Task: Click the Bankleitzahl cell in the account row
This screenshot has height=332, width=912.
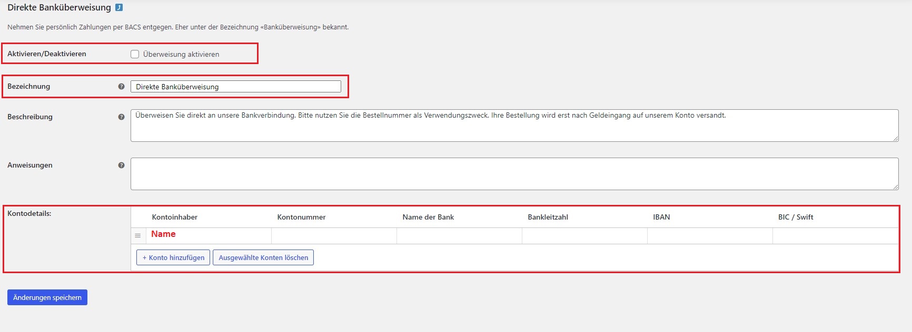Action: (x=584, y=236)
